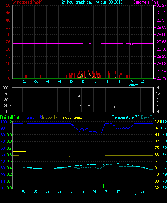Click the Indoor hum legend label
The image size is (167, 203).
pos(52,117)
